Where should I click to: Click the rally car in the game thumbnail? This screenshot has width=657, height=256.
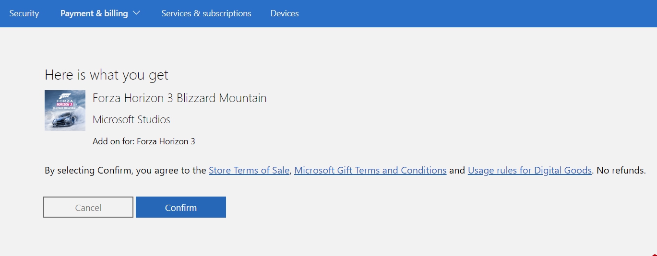coord(63,120)
